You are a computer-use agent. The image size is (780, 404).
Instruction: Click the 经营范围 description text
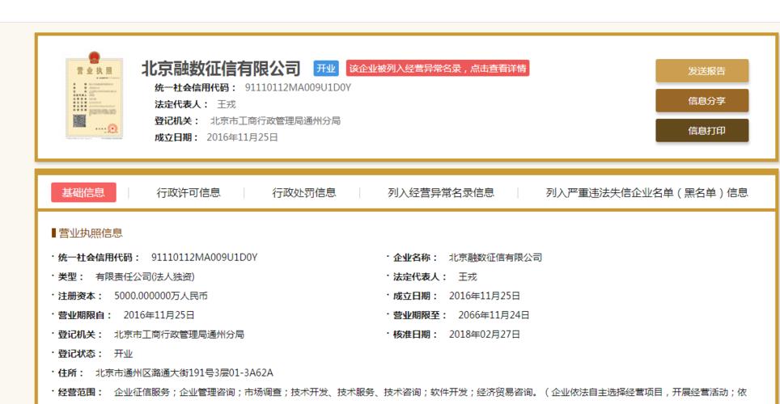pyautogui.click(x=429, y=392)
